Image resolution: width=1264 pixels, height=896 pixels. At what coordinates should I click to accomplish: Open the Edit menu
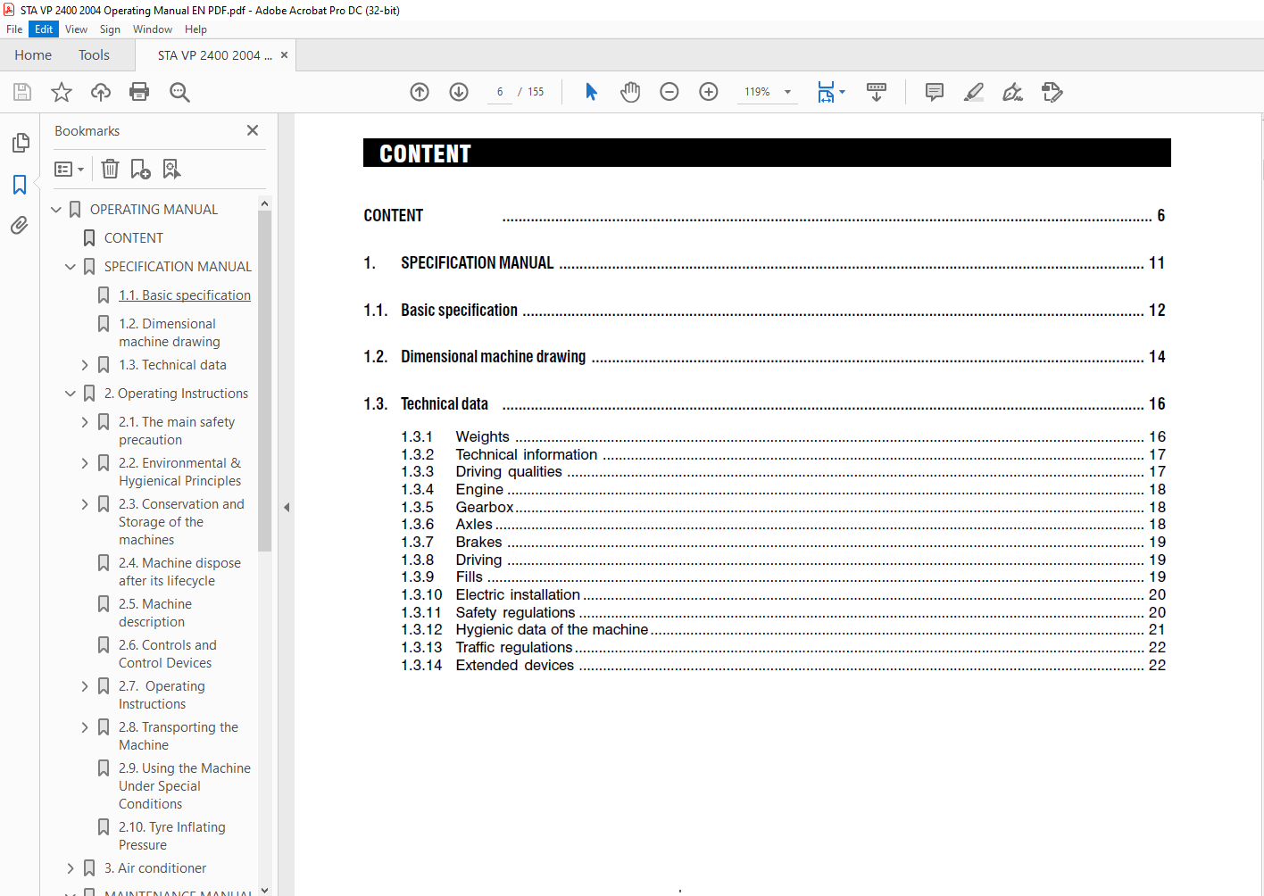[x=44, y=29]
